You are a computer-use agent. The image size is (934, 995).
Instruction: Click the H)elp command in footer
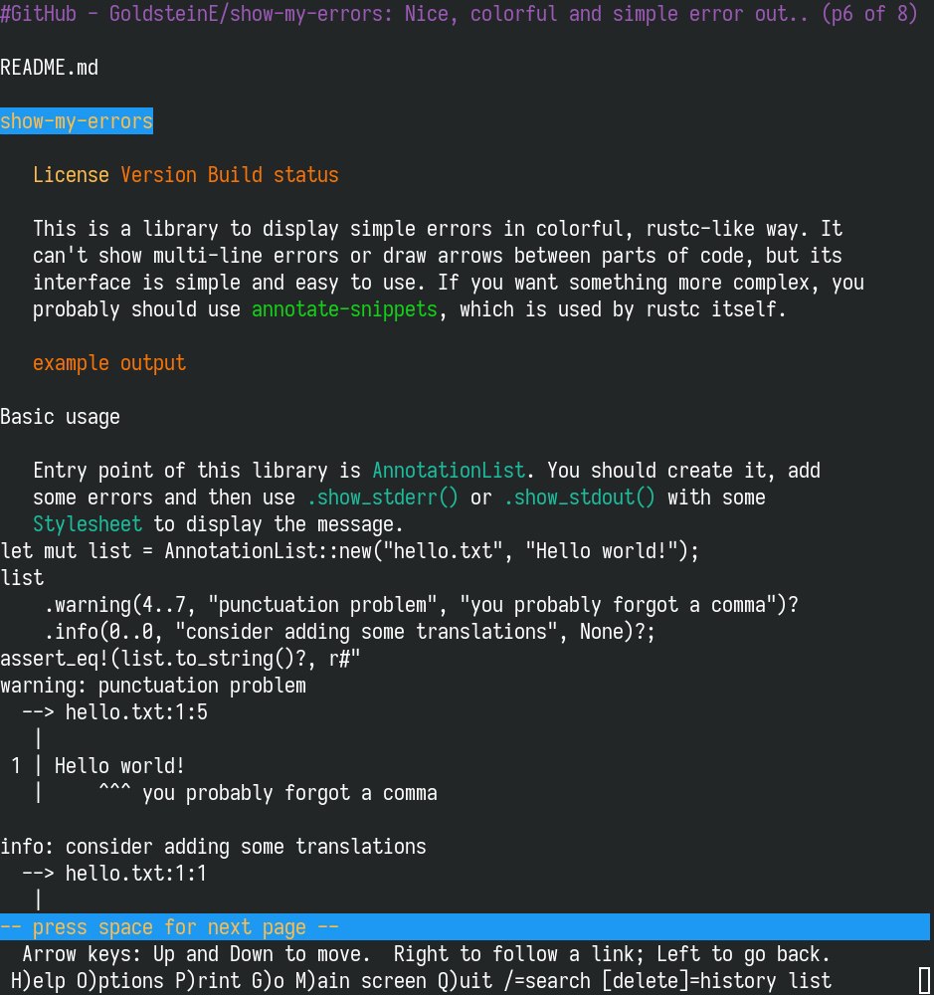pos(38,981)
